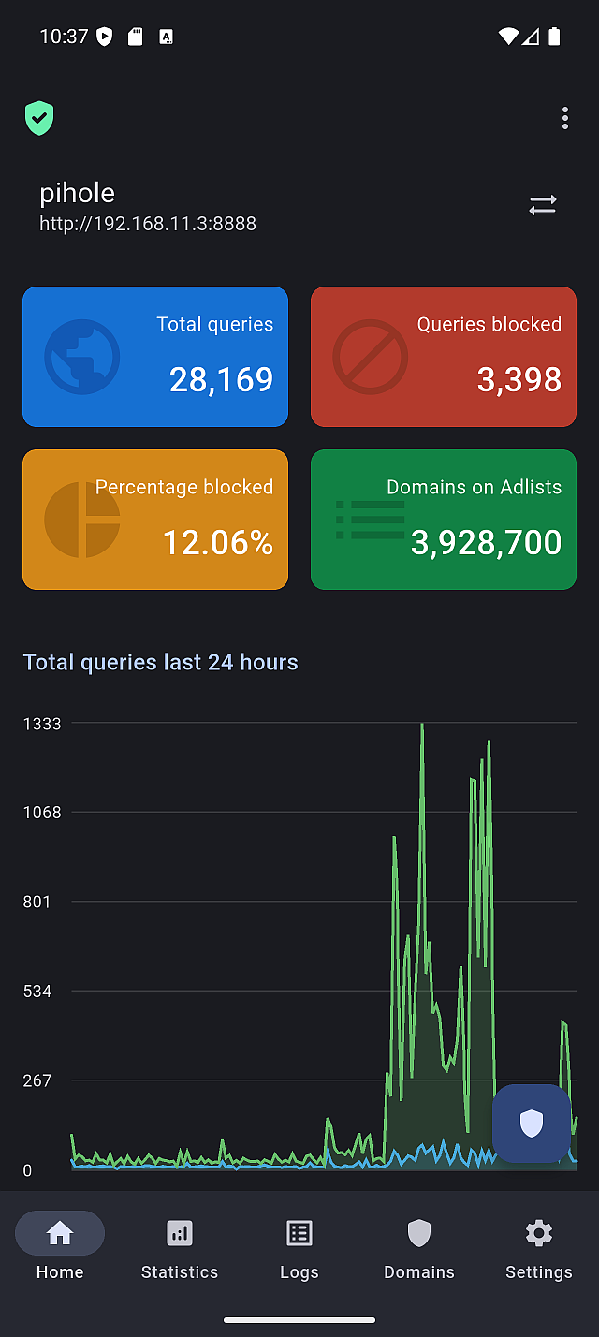Open the three-dot overflow menu
599x1337 pixels.
coord(564,118)
